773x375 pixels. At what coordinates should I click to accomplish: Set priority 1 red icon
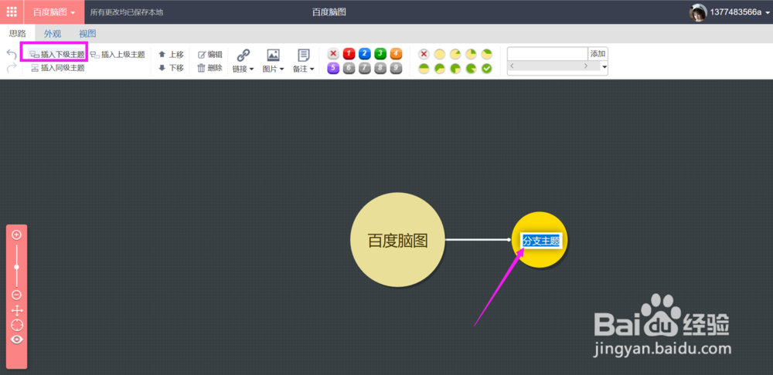349,54
